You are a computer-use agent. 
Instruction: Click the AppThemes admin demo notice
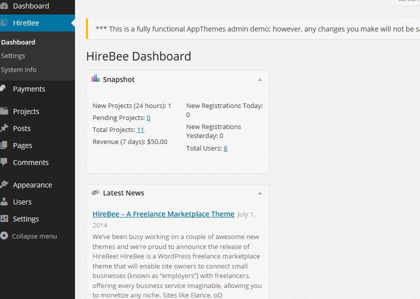click(x=253, y=29)
